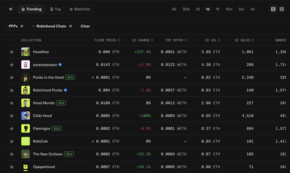
Task: Switch to the Trending tab
Action: click(31, 9)
